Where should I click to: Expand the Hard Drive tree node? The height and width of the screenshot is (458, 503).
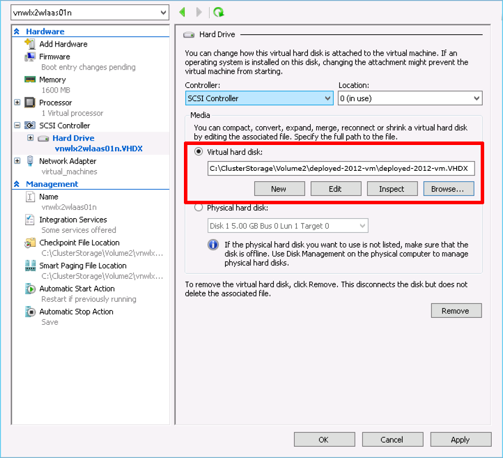(x=31, y=138)
